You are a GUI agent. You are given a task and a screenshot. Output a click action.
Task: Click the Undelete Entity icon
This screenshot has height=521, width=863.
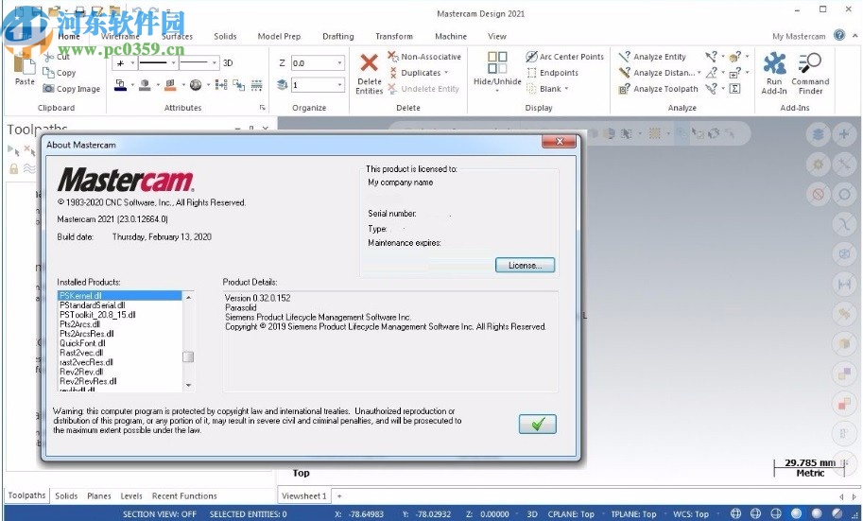click(x=392, y=88)
